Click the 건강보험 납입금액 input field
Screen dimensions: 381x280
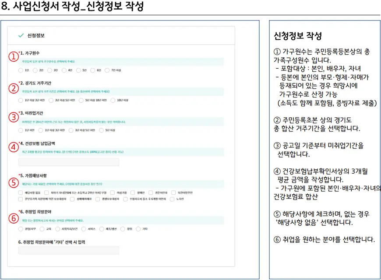pos(68,162)
